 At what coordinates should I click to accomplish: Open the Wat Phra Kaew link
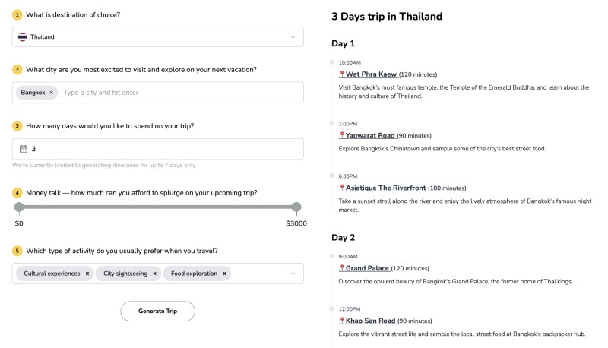[x=371, y=74]
